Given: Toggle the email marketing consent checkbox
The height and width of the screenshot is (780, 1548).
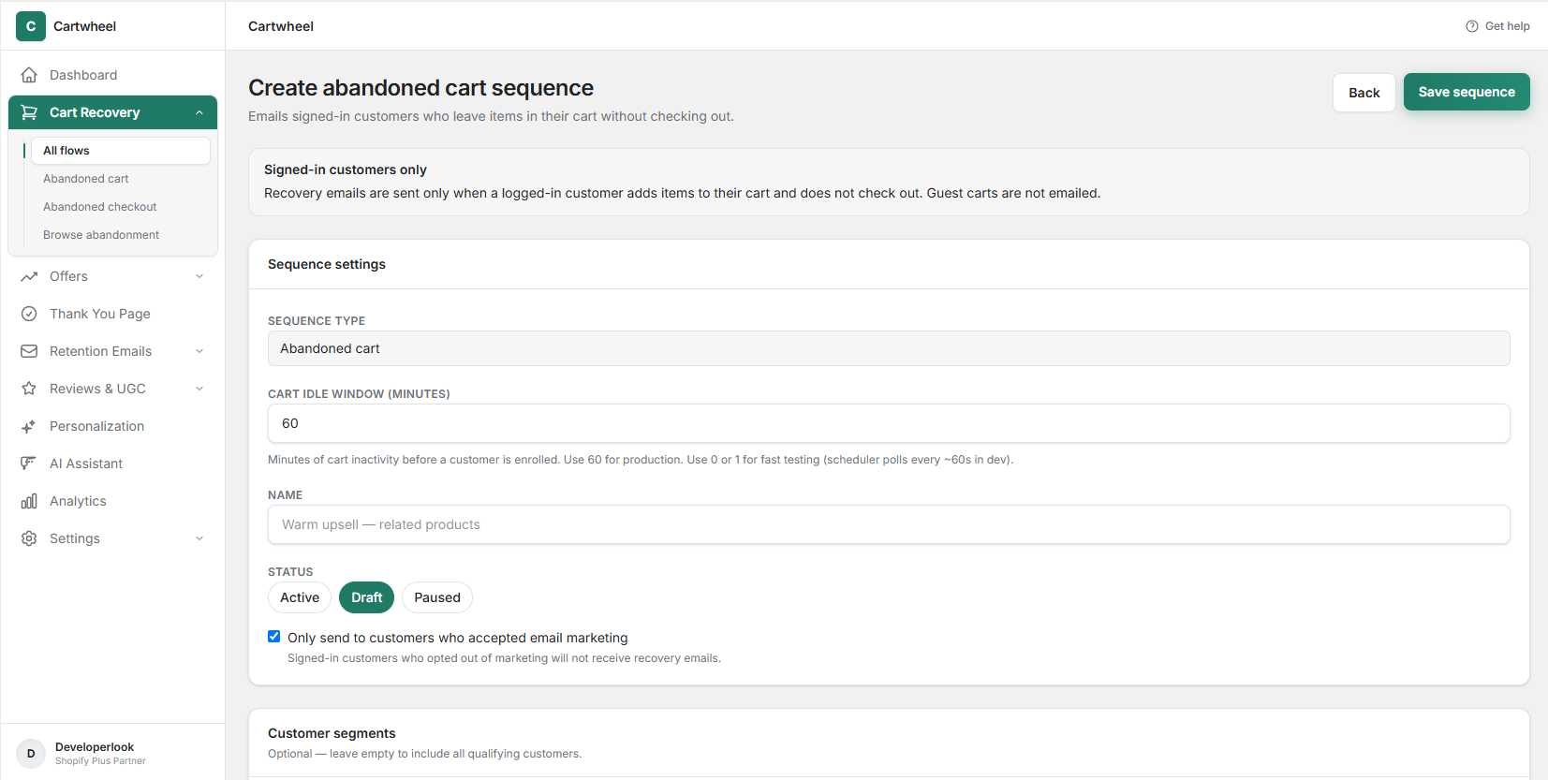Looking at the screenshot, I should click(x=274, y=637).
